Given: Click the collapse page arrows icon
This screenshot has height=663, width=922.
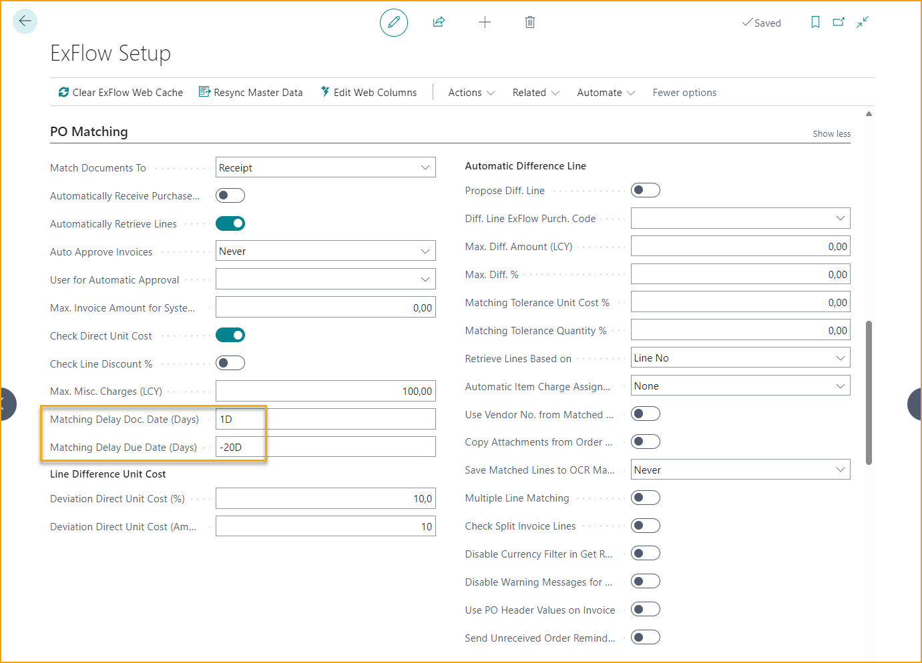Looking at the screenshot, I should [x=863, y=22].
